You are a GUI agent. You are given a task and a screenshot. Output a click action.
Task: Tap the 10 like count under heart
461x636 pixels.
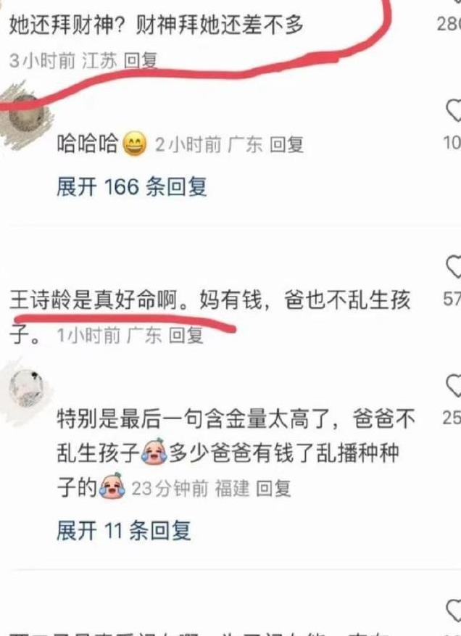[452, 142]
